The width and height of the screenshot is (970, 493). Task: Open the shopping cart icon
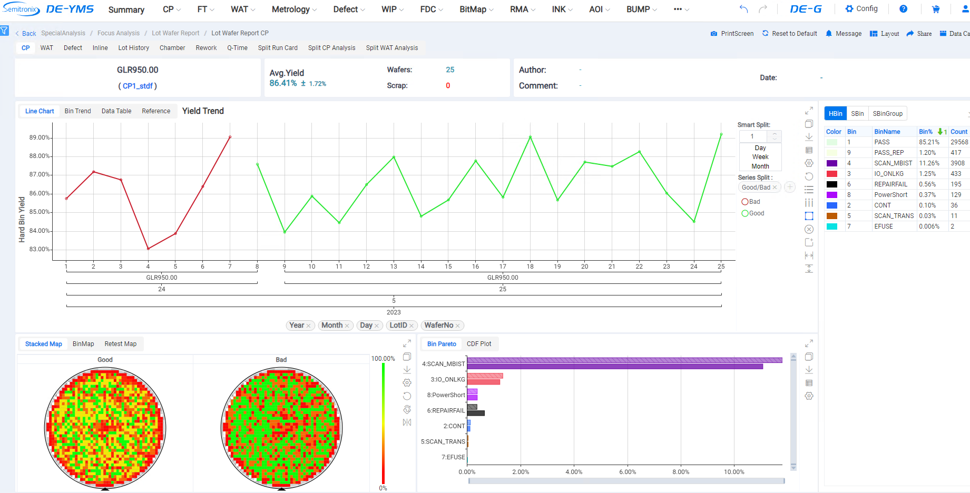pos(936,9)
